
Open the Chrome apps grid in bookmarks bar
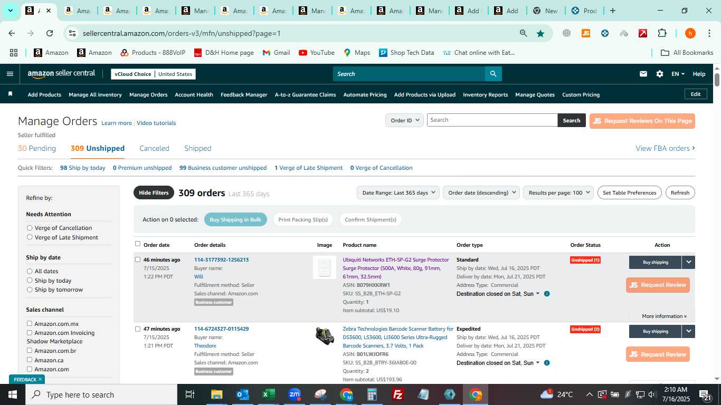pyautogui.click(x=14, y=53)
